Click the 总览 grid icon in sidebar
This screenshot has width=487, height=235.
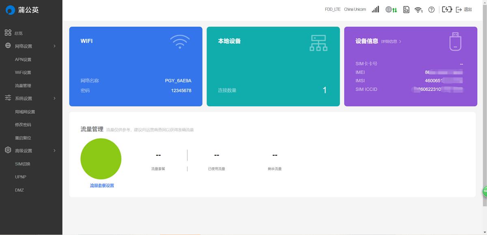tap(8, 32)
